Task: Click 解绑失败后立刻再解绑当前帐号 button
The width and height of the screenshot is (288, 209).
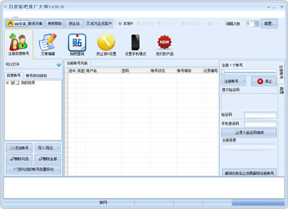Action: tap(249, 173)
